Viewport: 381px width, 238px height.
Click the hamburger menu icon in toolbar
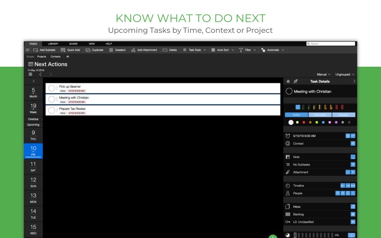28,50
